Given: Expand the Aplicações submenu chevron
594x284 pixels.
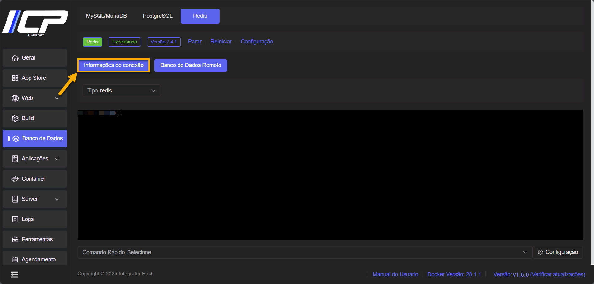Looking at the screenshot, I should tap(57, 159).
